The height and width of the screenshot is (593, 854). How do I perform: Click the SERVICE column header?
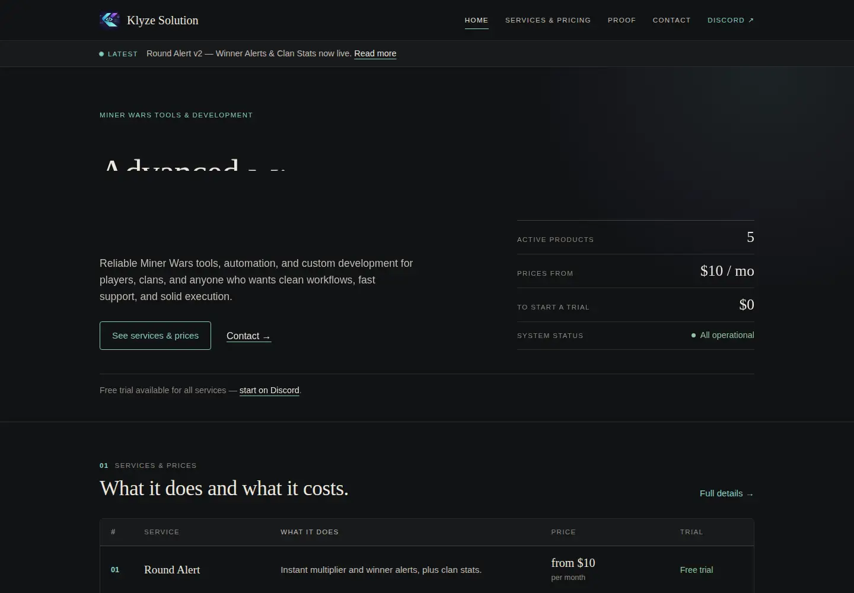[161, 532]
